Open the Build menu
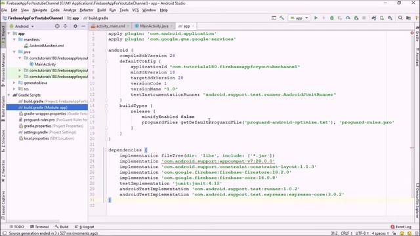Viewport: 420px width, 236px height. 101,10
